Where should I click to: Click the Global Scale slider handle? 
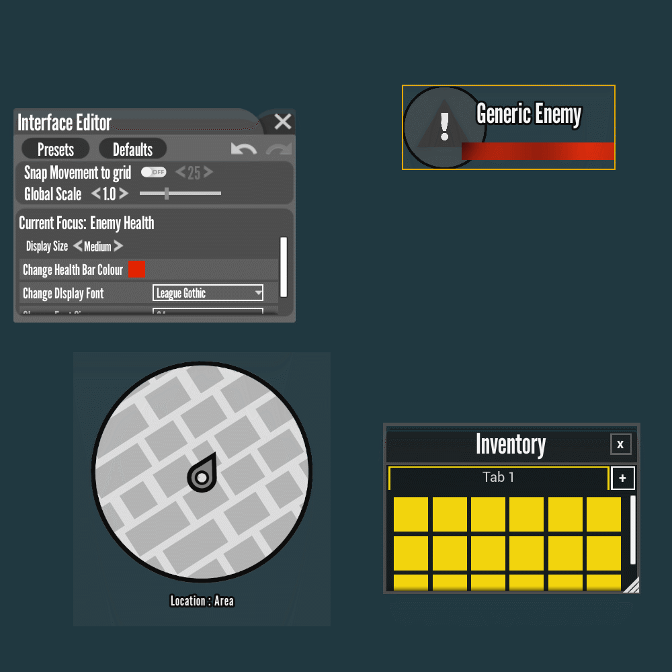pos(167,194)
